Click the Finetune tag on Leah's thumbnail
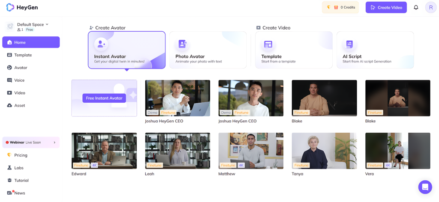This screenshot has width=439, height=202. click(154, 165)
